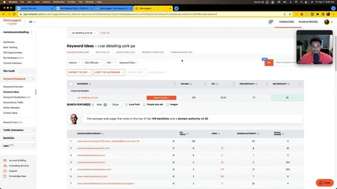The image size is (337, 189).
Task: Go back with the browser back arrow
Action: coord(4,14)
